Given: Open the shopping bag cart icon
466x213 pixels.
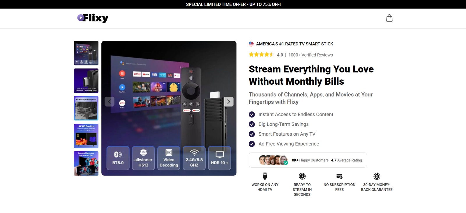Looking at the screenshot, I should click(x=389, y=18).
